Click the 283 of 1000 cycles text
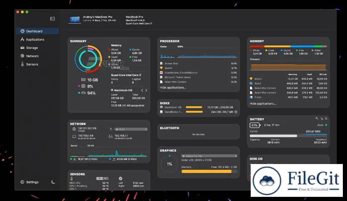This screenshot has width=347, height=201. (x=313, y=131)
